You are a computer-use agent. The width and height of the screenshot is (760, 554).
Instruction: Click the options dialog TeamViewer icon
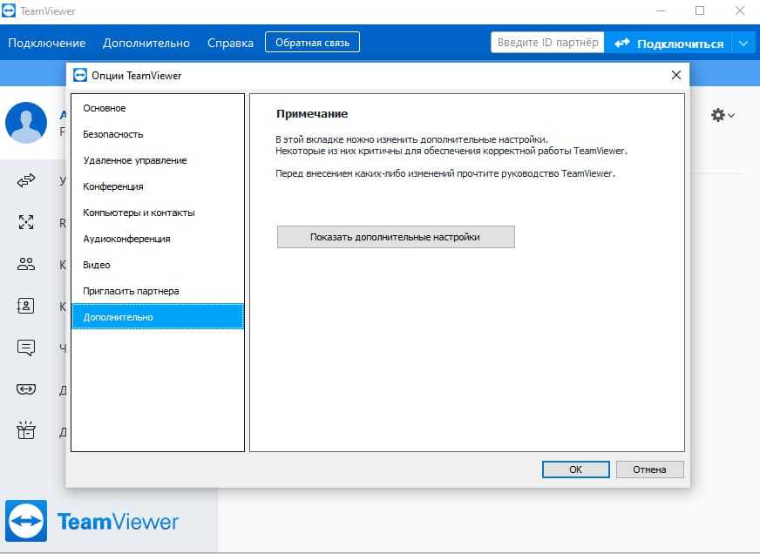(80, 76)
